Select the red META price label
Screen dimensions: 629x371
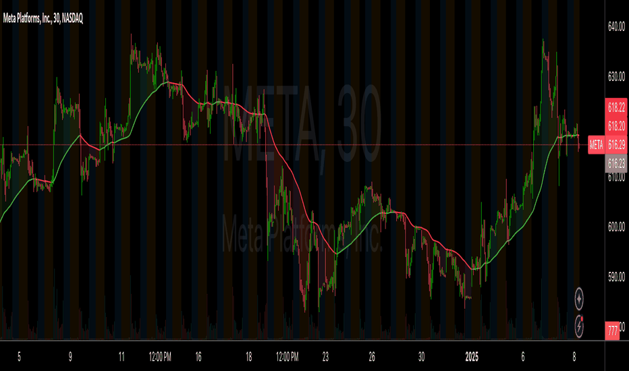click(596, 145)
